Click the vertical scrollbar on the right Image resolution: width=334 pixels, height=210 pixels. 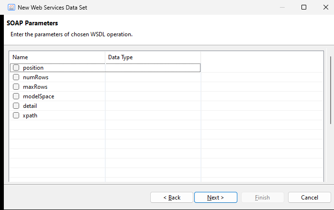(330, 90)
